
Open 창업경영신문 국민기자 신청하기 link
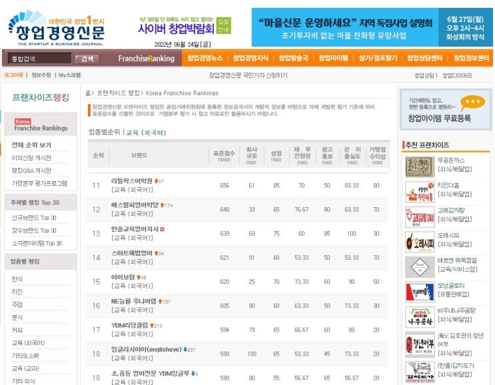pos(248,75)
